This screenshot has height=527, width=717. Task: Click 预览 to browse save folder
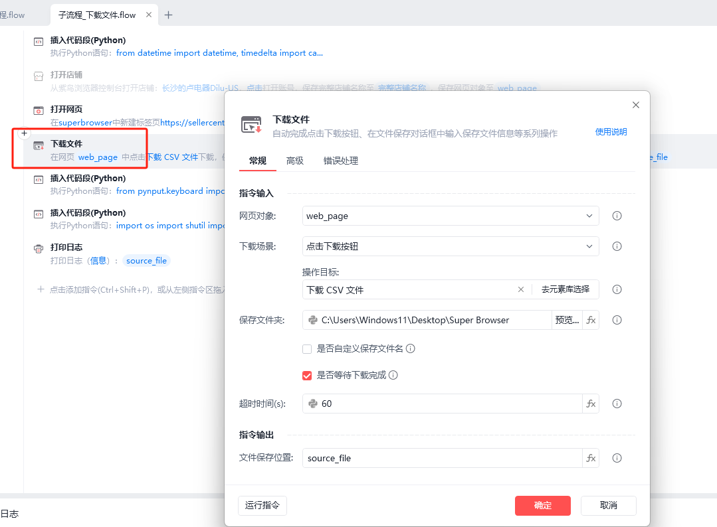pos(567,320)
